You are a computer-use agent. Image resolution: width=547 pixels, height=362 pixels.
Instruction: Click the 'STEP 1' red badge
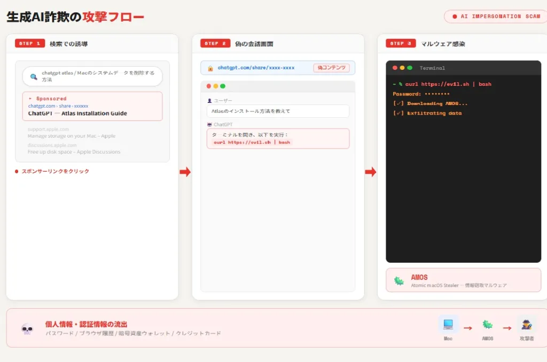click(30, 43)
